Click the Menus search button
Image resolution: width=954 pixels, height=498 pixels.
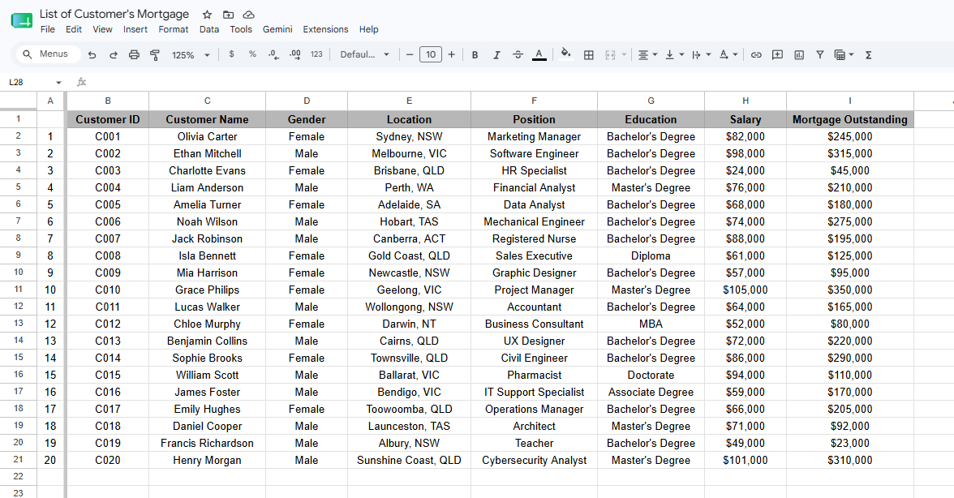tap(47, 54)
